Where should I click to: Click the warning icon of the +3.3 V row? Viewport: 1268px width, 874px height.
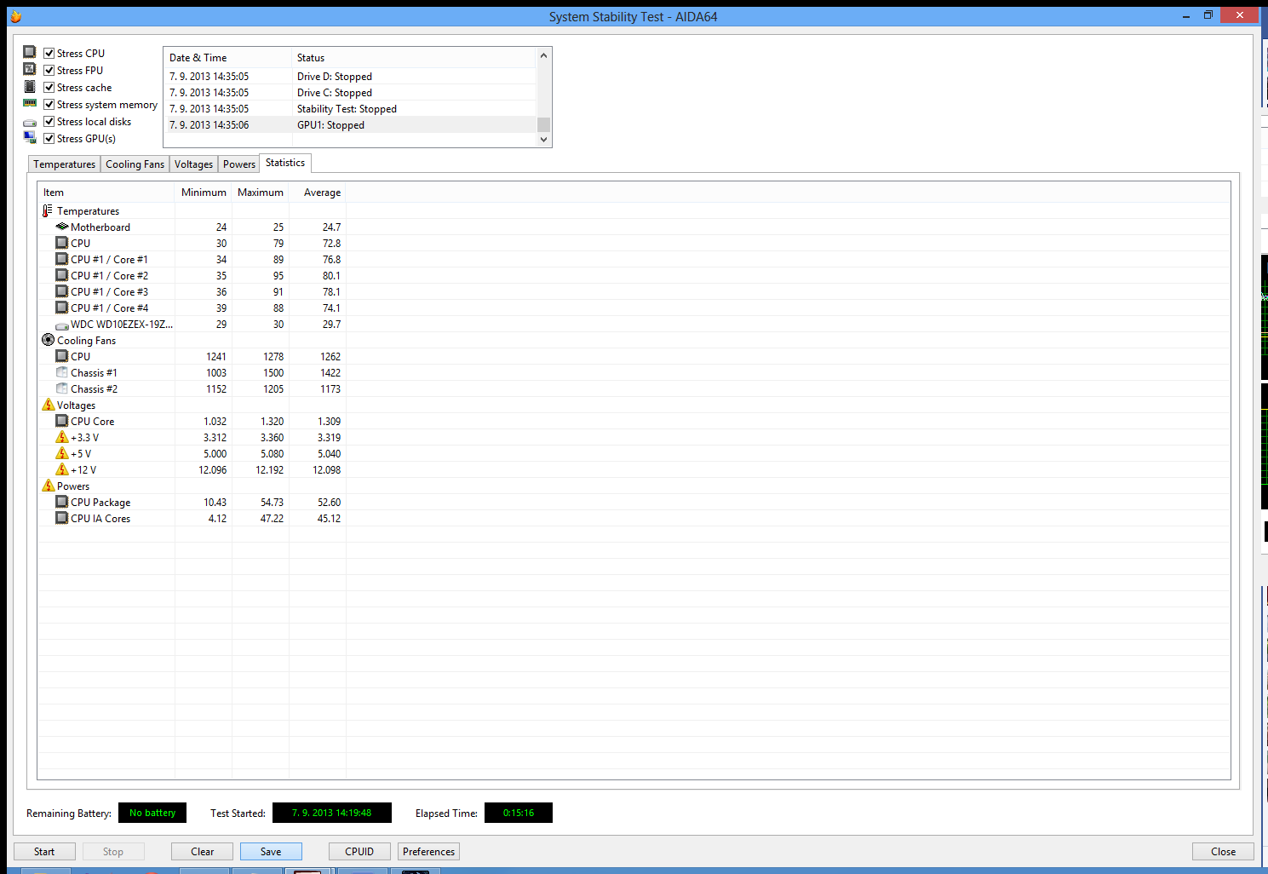[62, 437]
